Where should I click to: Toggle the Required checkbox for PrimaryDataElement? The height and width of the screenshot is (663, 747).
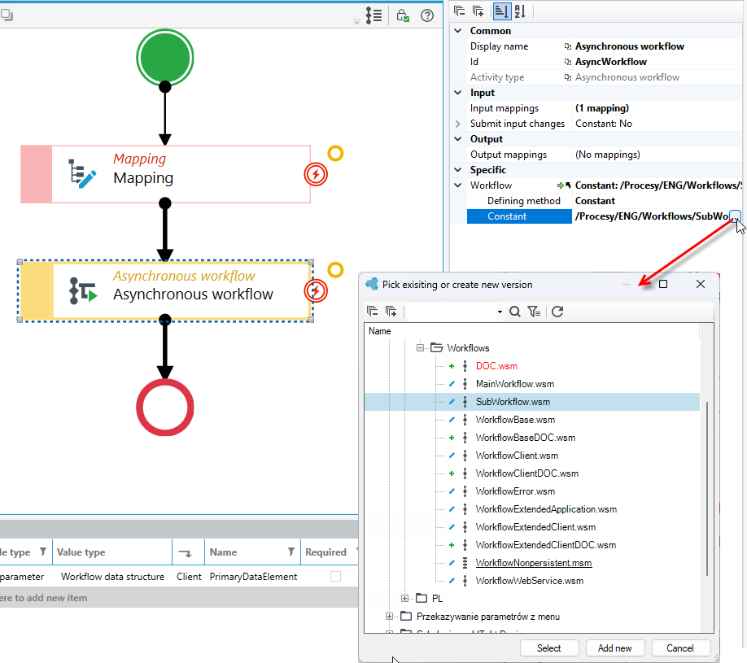(x=336, y=576)
